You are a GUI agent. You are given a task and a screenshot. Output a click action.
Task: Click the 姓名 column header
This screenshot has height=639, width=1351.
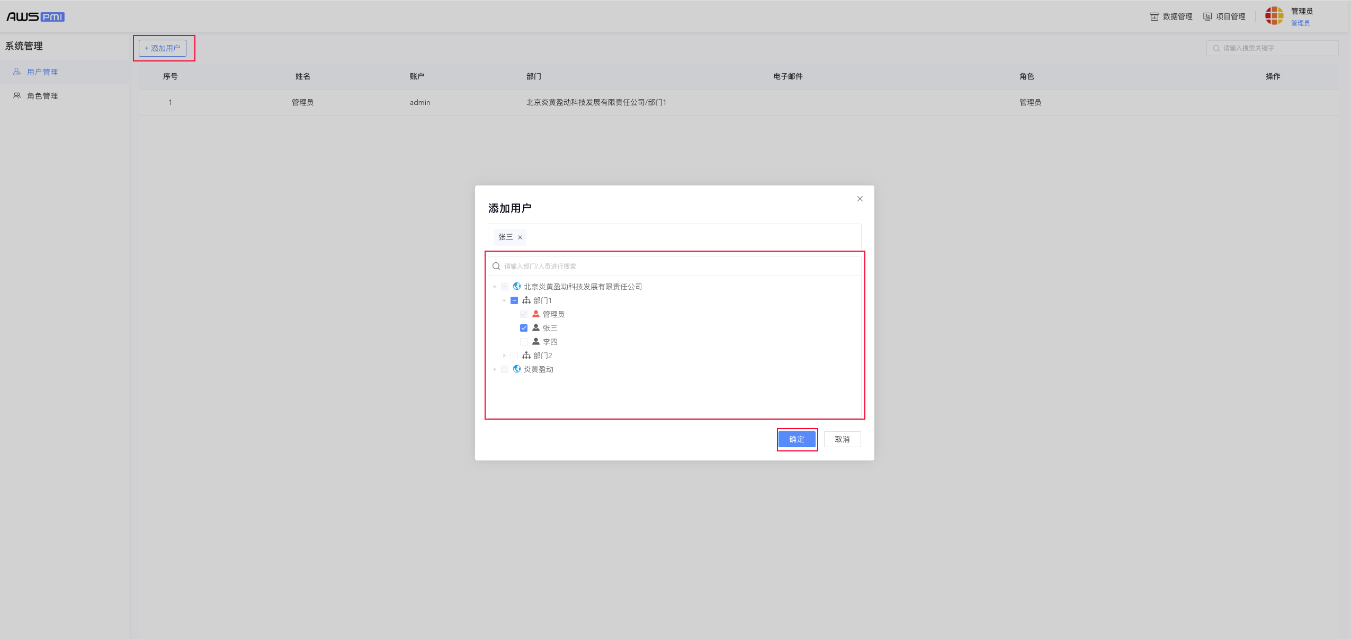[x=302, y=76]
